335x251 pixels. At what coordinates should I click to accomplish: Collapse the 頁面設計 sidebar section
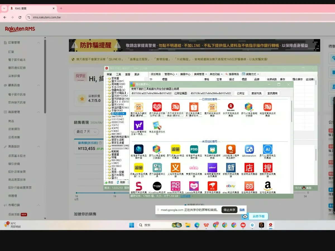pyautogui.click(x=39, y=147)
